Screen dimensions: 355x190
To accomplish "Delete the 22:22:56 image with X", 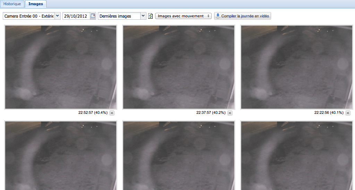I will pos(348,113).
